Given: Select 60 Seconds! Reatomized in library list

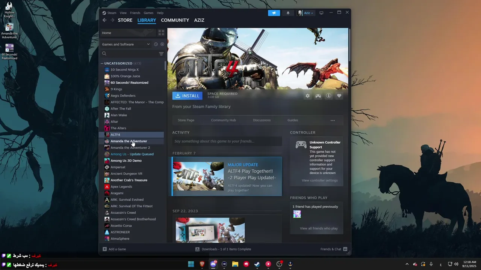Looking at the screenshot, I should [x=132, y=82].
